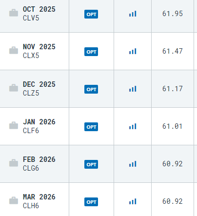
Task: Open chart icon for CLV5 row
Action: [x=133, y=14]
